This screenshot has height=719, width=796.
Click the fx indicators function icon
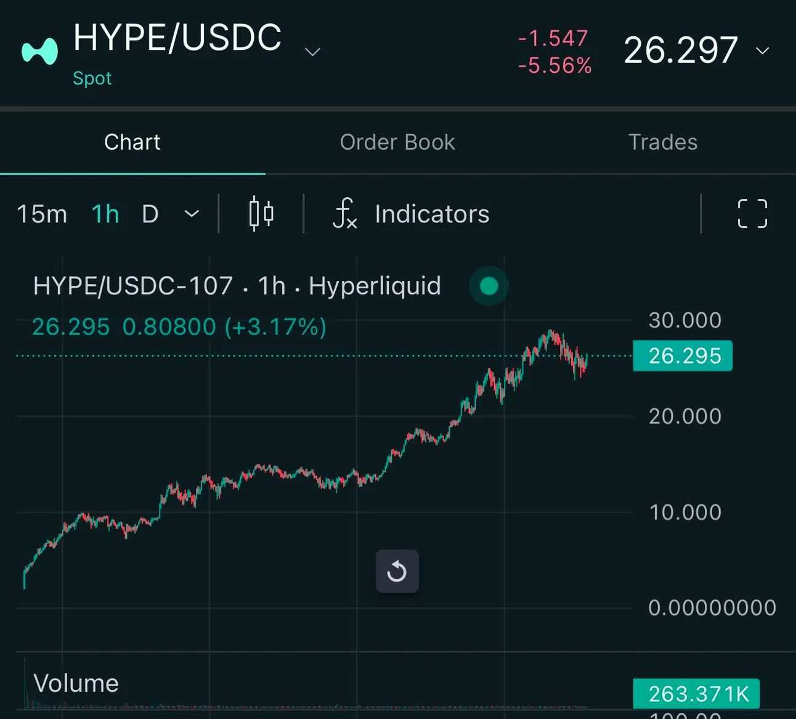click(345, 214)
